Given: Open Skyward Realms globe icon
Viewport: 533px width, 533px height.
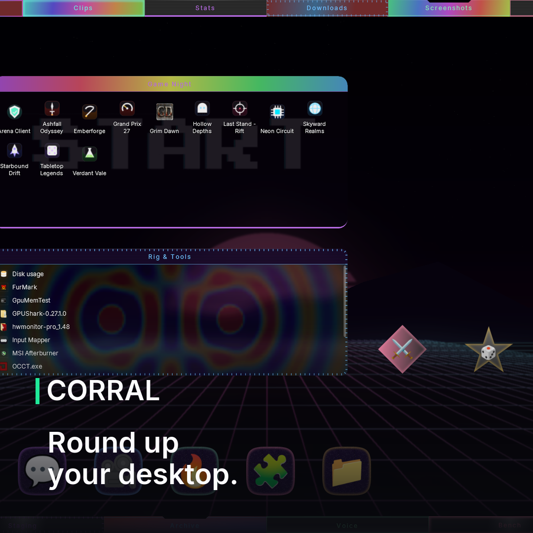Looking at the screenshot, I should coord(315,109).
